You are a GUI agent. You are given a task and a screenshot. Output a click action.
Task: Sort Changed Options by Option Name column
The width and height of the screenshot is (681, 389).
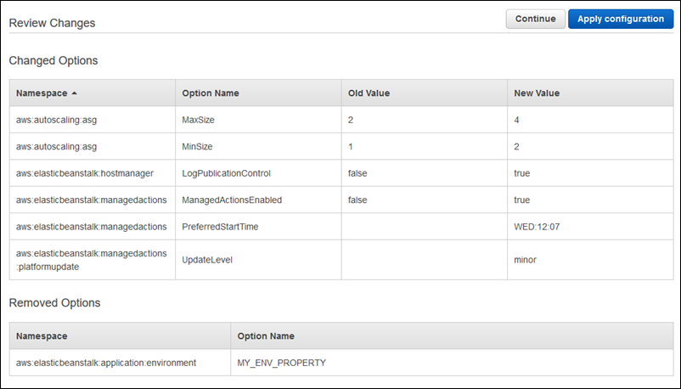click(x=211, y=93)
